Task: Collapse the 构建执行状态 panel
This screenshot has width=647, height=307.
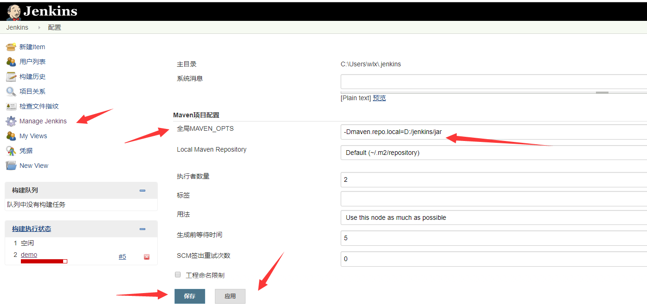Action: coord(142,229)
